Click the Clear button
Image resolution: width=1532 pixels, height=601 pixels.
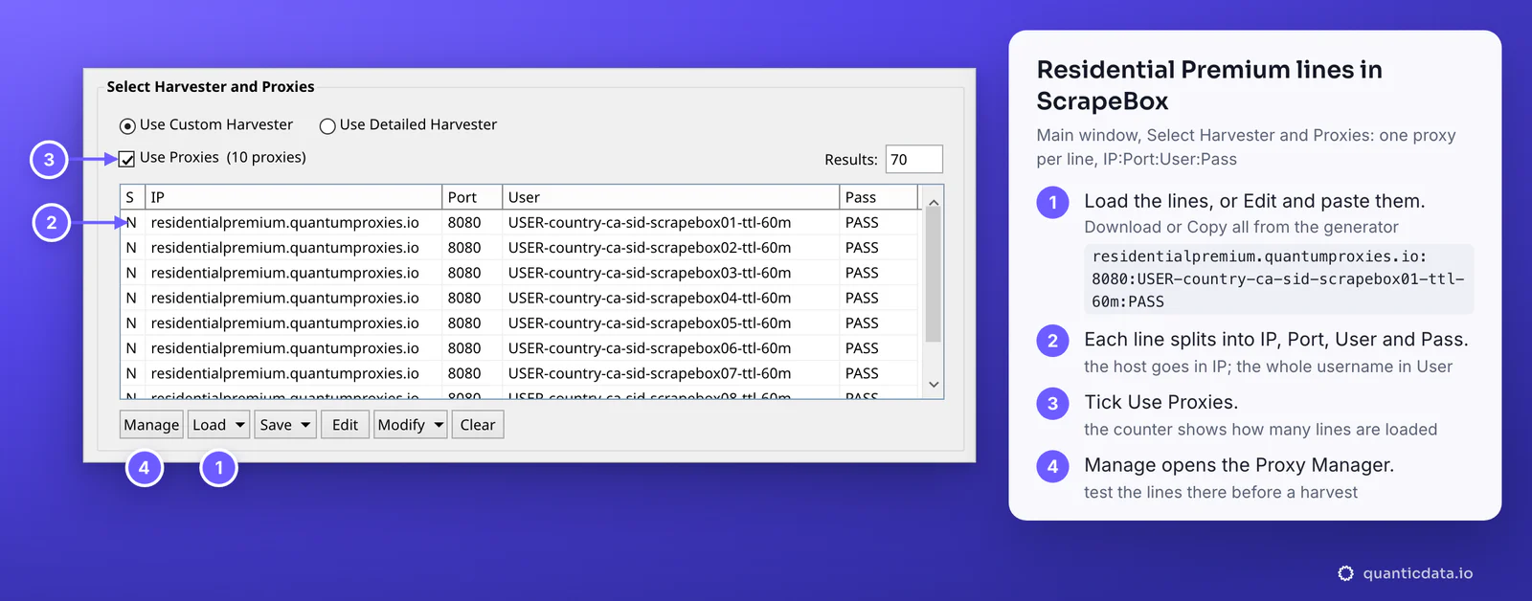pos(478,425)
